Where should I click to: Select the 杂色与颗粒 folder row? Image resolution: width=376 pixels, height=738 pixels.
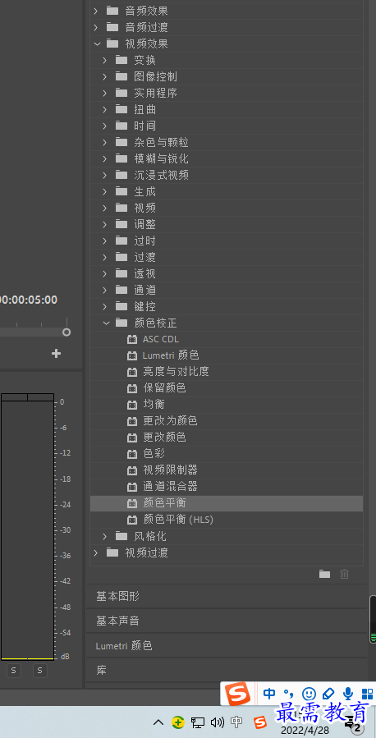227,142
